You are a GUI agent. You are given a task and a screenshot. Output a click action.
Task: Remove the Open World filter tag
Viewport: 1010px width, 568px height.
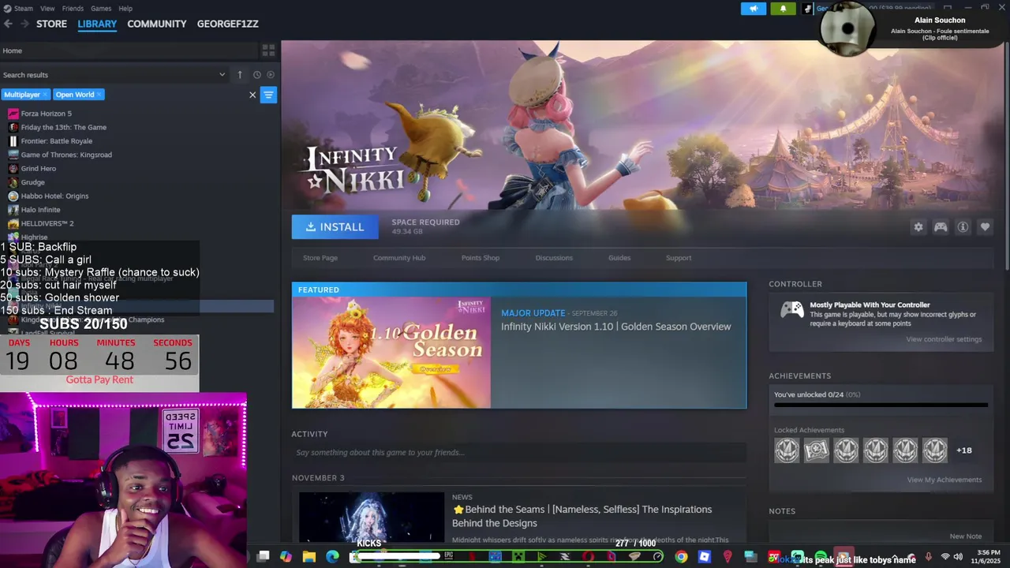click(x=99, y=95)
